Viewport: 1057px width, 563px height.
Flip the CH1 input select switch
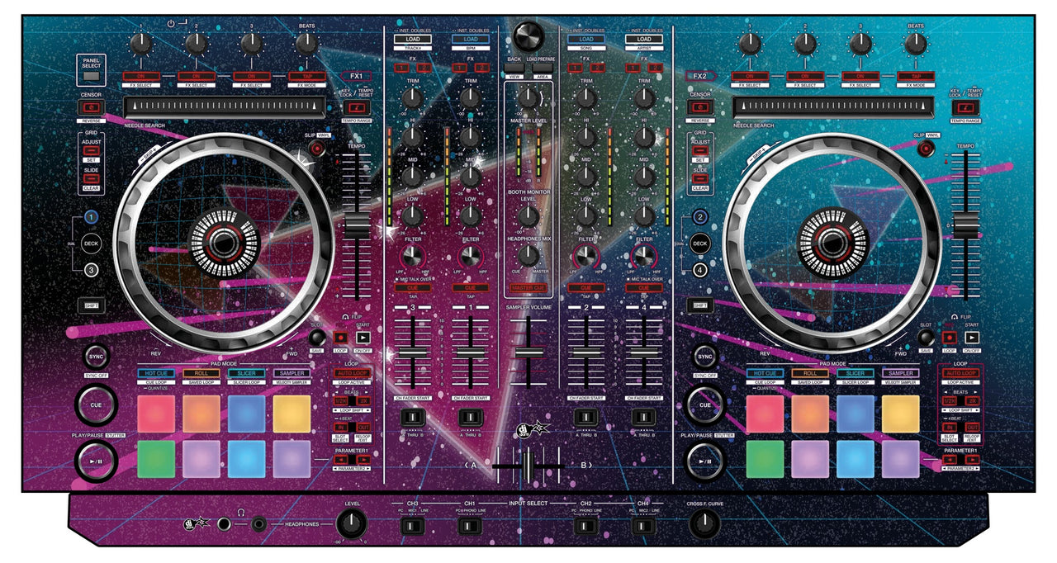point(470,525)
